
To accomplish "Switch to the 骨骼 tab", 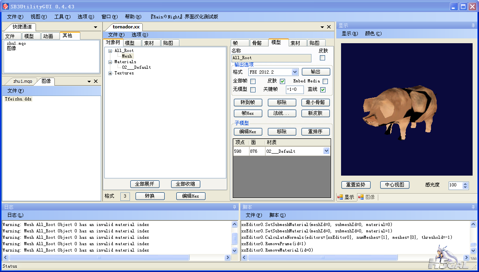I will coord(257,43).
